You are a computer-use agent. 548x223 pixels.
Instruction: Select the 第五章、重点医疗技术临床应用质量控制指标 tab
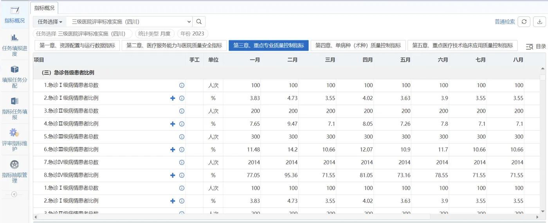(x=463, y=45)
